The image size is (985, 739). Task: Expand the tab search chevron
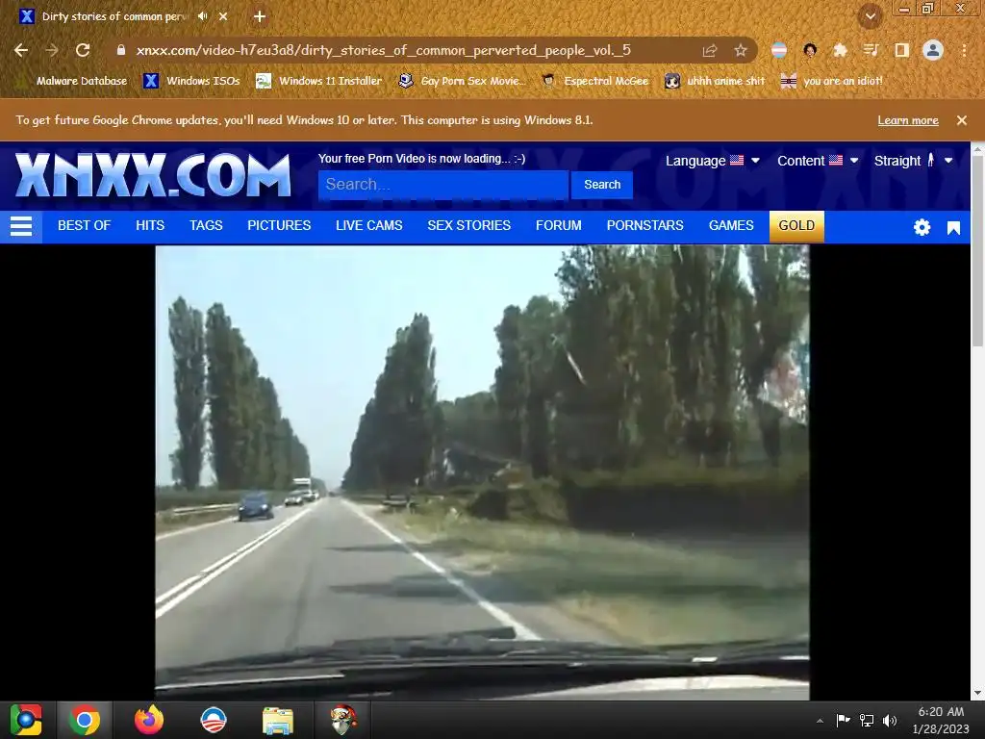coord(870,16)
